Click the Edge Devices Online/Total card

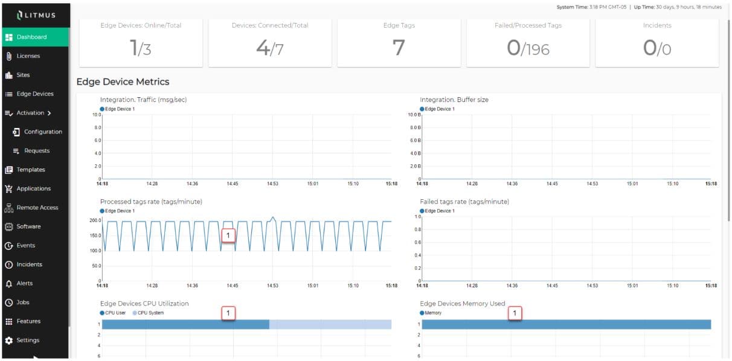click(x=141, y=42)
